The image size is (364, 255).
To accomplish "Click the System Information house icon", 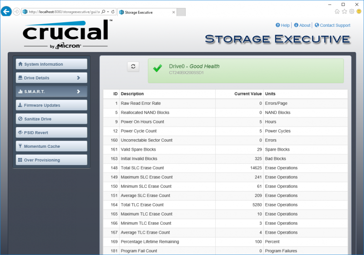I will tap(20, 64).
